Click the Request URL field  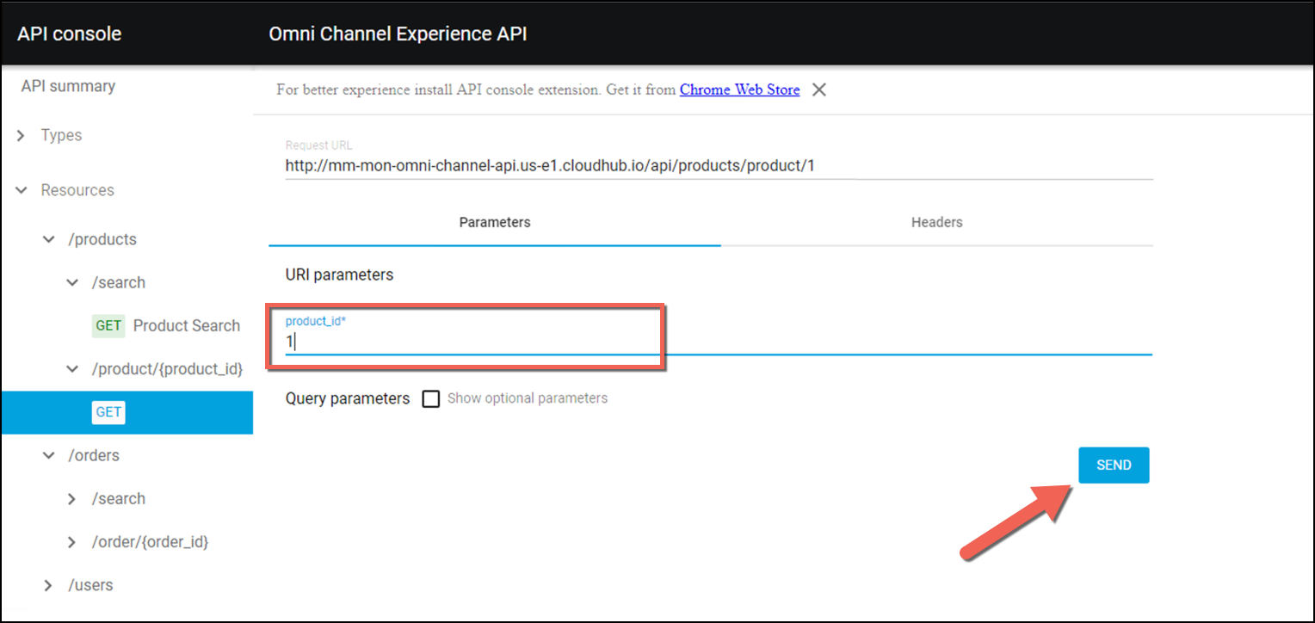pos(719,165)
